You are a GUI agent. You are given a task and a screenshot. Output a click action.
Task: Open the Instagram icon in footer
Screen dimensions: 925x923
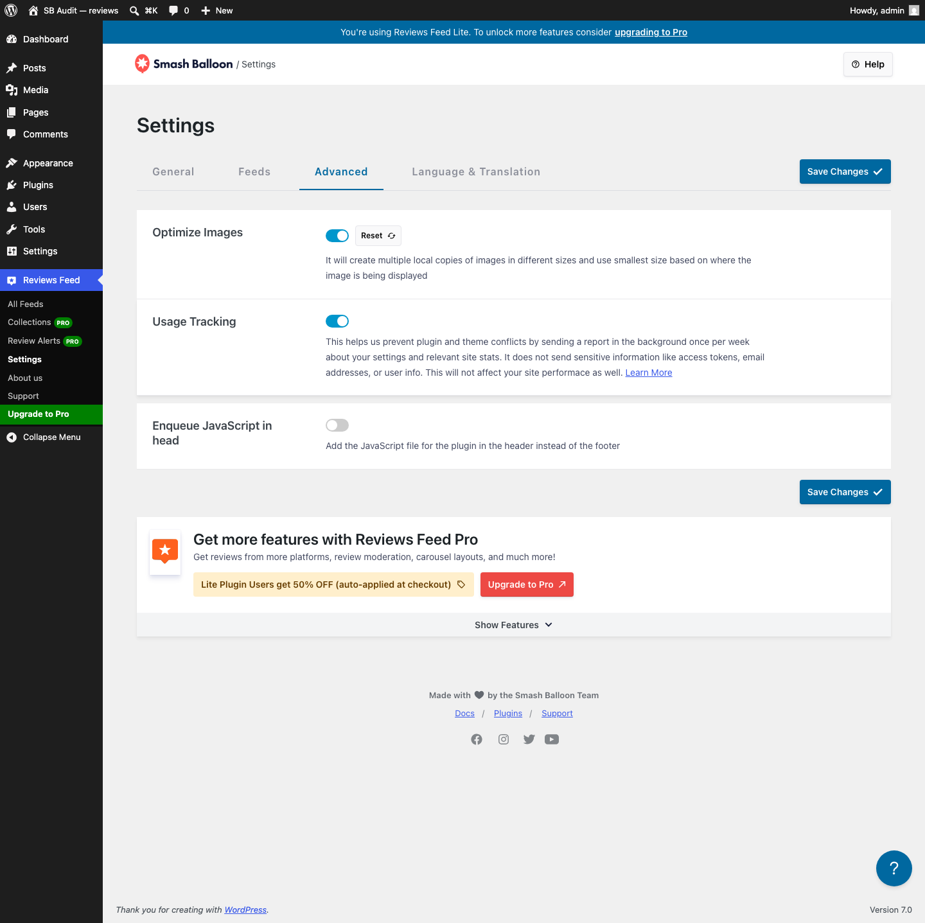click(x=504, y=739)
